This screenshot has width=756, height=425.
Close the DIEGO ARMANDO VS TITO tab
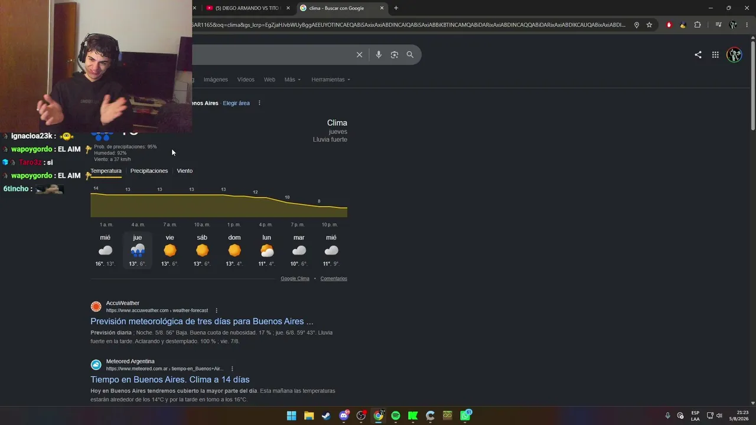[x=288, y=8]
